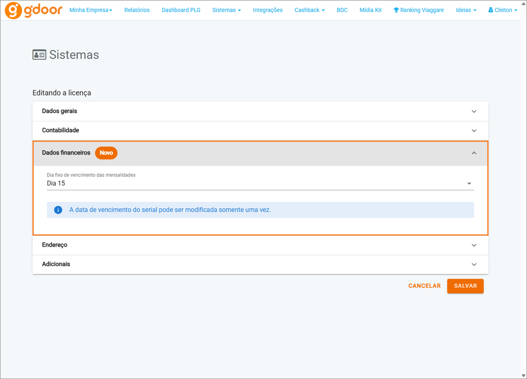Expand the Adicionais section chevron

[x=474, y=264]
